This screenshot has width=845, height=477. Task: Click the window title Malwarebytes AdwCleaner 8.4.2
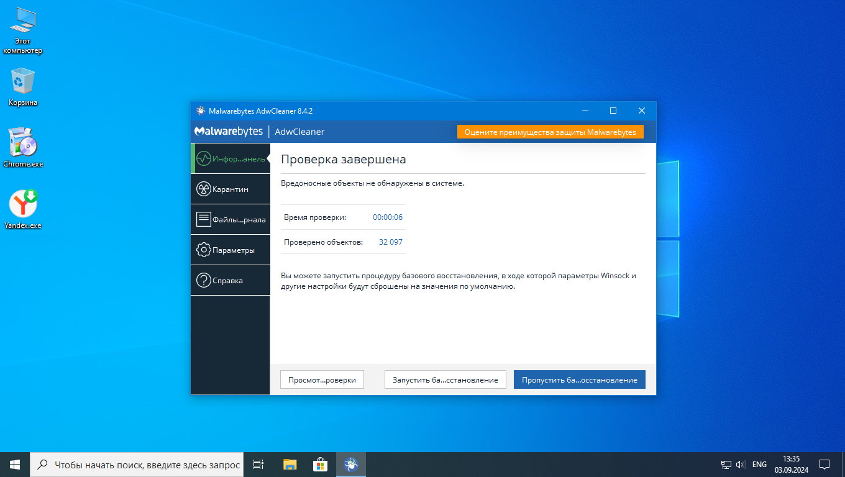pyautogui.click(x=260, y=111)
